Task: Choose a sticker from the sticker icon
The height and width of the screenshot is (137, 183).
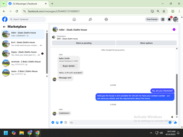Action: [61, 122]
